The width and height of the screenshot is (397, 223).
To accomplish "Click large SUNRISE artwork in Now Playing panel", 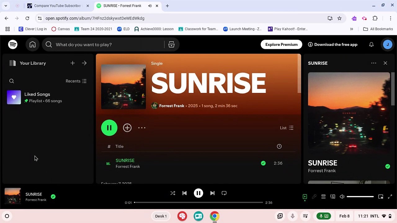I will (x=349, y=113).
